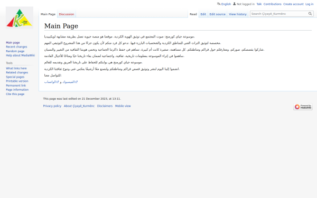
Task: Click the user icon next to Not logged in
Action: click(234, 4)
